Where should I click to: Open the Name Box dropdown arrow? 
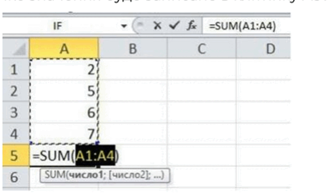[124, 26]
